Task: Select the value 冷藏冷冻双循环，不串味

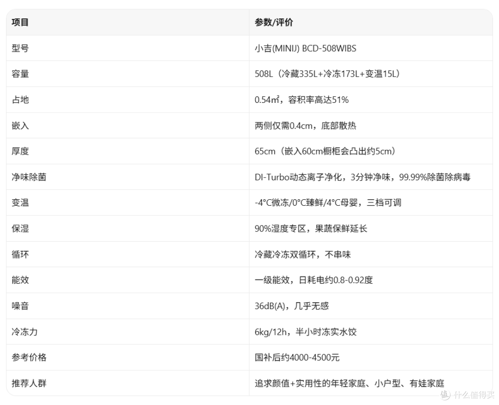Action: [x=303, y=255]
